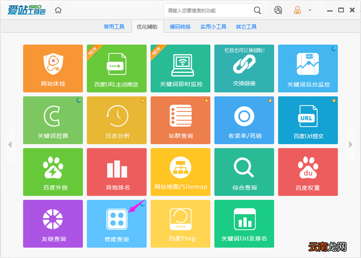
Task: Open the 交换链接 link exchange tile
Action: click(x=244, y=69)
